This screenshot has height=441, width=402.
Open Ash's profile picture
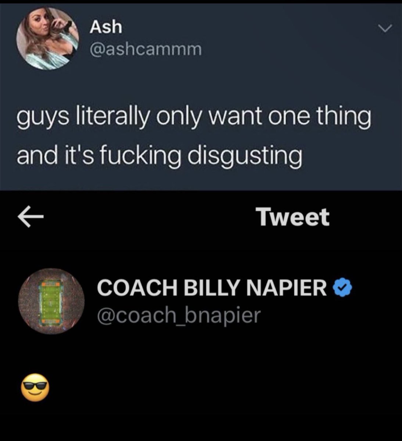(48, 39)
